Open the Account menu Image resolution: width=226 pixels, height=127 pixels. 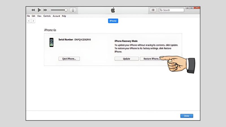(56, 16)
